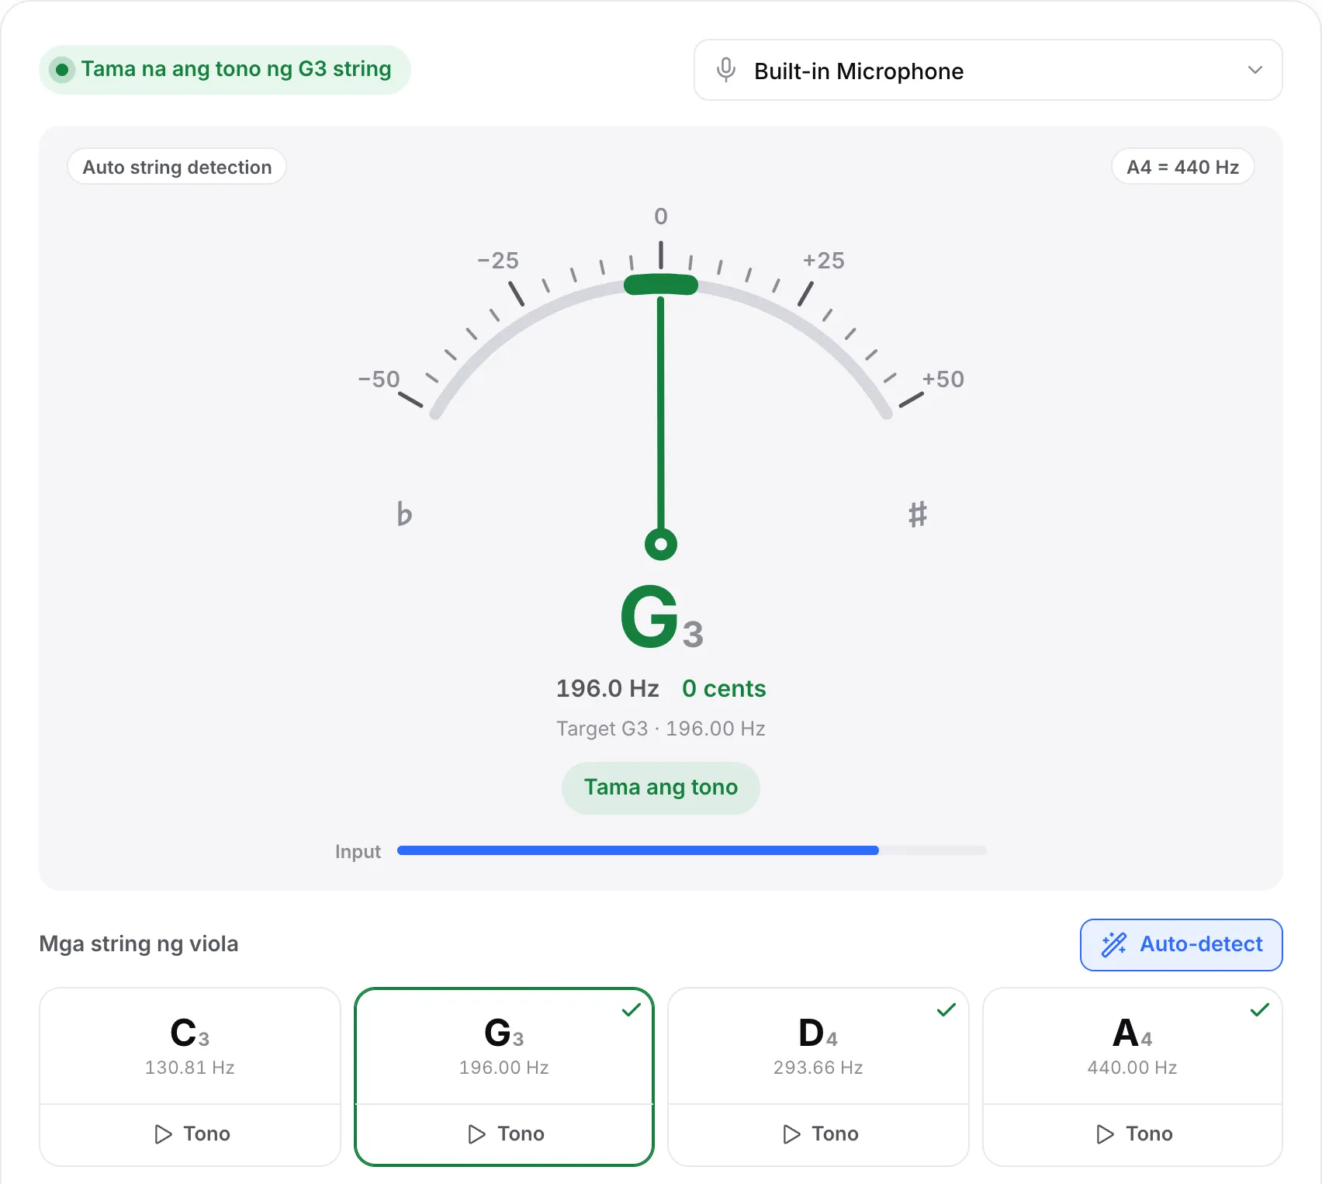Click 'Target G3 · 196.00 Hz' text
The height and width of the screenshot is (1184, 1322).
point(661,729)
